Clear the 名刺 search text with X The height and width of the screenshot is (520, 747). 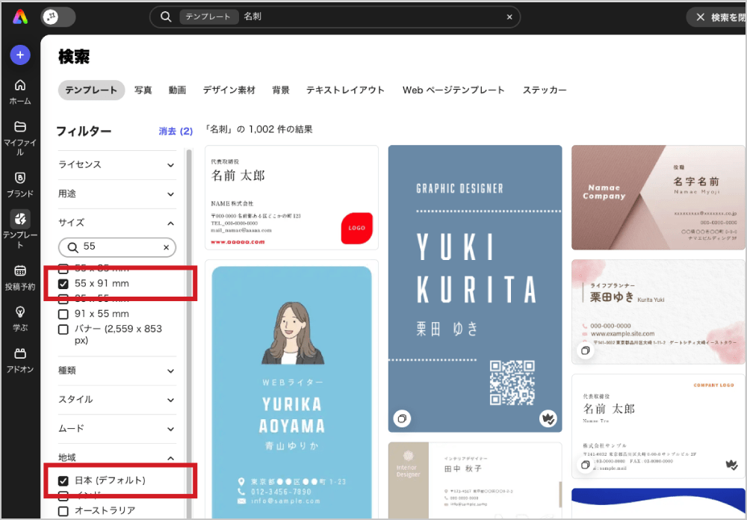509,16
